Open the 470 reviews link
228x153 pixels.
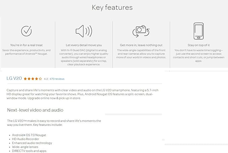(x=57, y=79)
